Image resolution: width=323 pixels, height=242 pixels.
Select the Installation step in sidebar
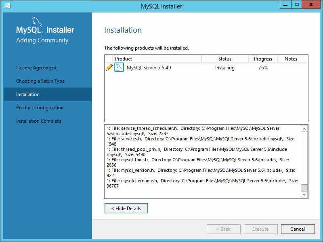(48, 94)
